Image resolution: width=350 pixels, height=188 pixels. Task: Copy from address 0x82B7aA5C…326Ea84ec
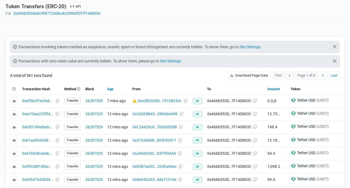(x=180, y=166)
